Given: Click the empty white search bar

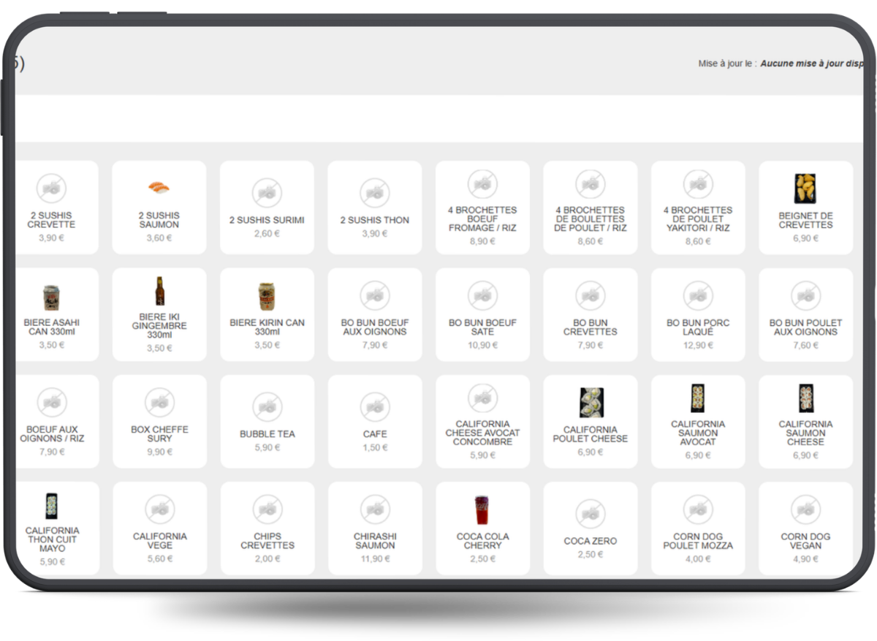Looking at the screenshot, I should click(x=438, y=118).
